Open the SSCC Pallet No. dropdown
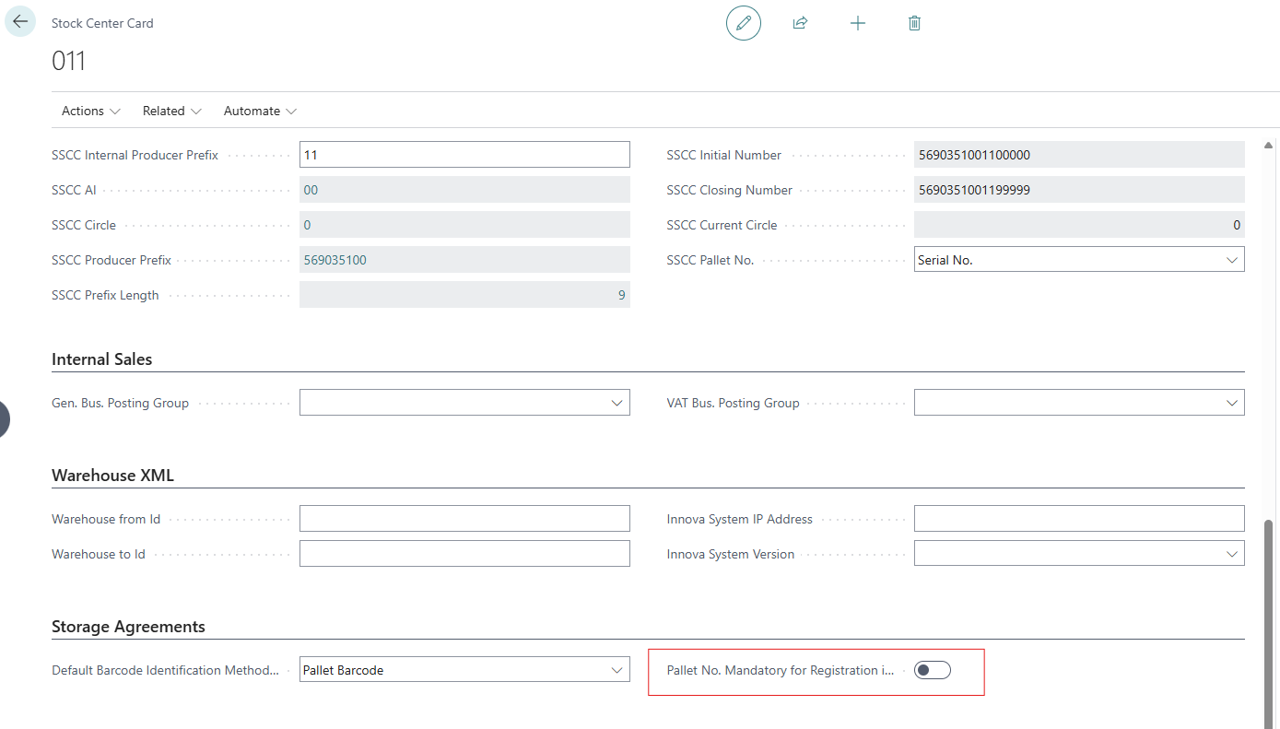Screen dimensions: 1280x729 1078,260
